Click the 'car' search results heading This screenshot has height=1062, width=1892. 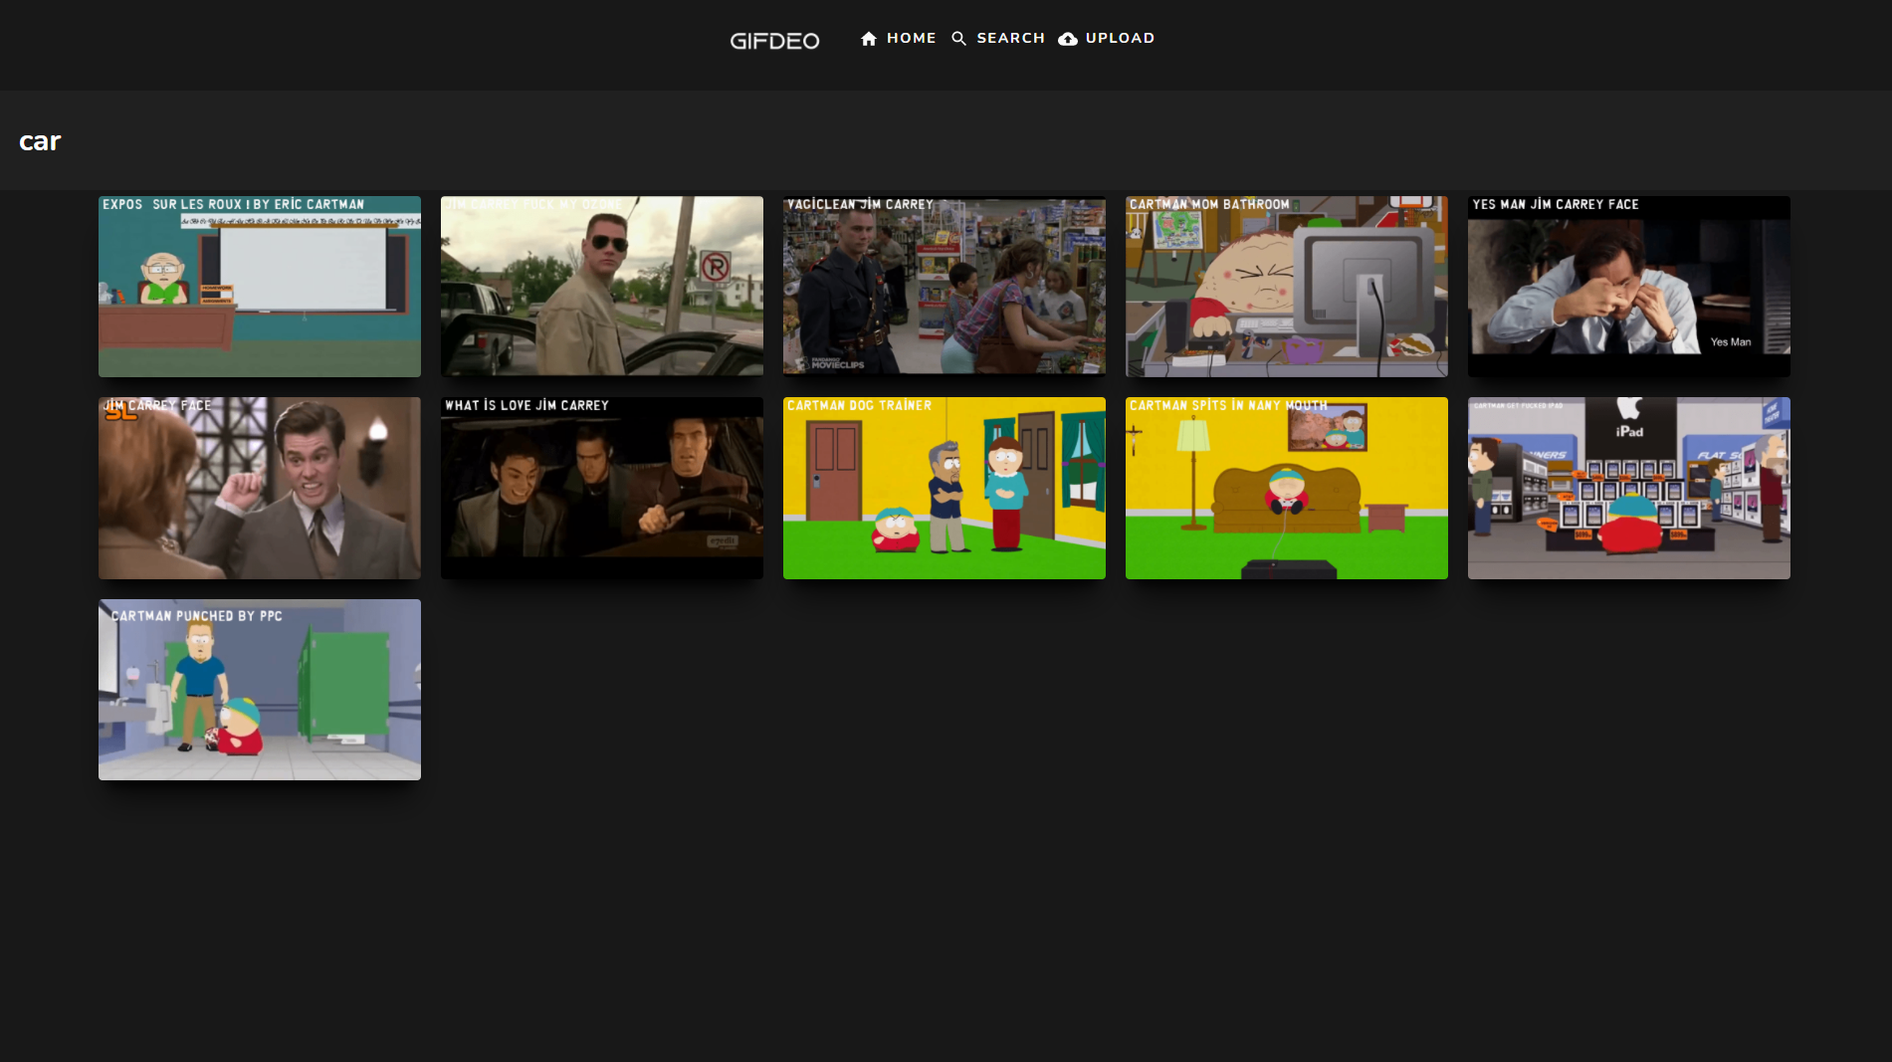pyautogui.click(x=40, y=141)
